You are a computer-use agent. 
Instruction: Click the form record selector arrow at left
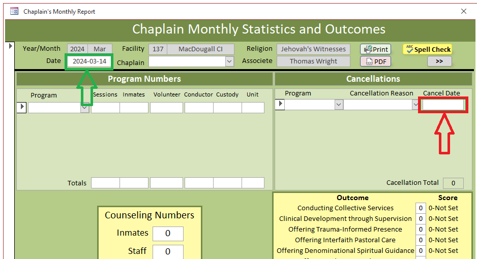[x=11, y=46]
